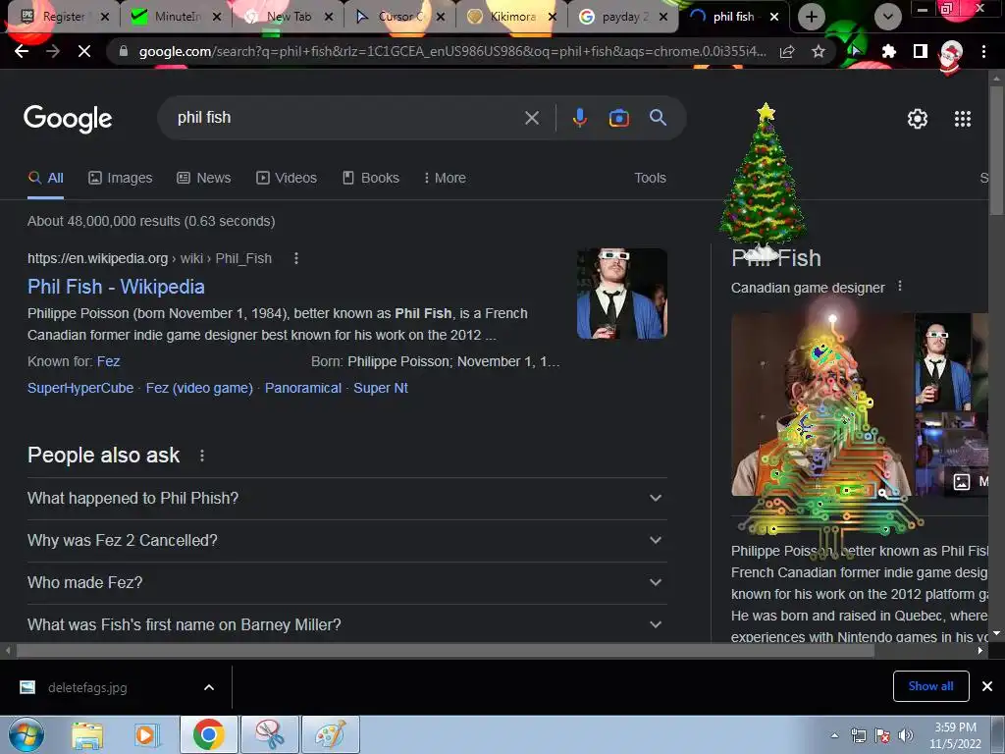Open search Tools
The image size is (1005, 754).
pos(650,179)
